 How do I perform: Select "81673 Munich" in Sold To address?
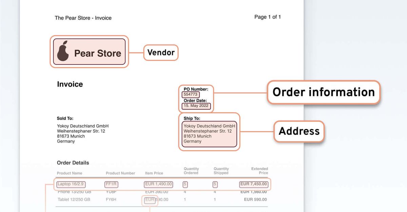pos(71,136)
